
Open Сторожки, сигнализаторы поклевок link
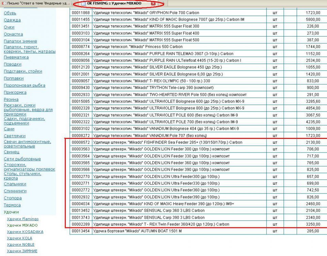pyautogui.click(x=29, y=167)
